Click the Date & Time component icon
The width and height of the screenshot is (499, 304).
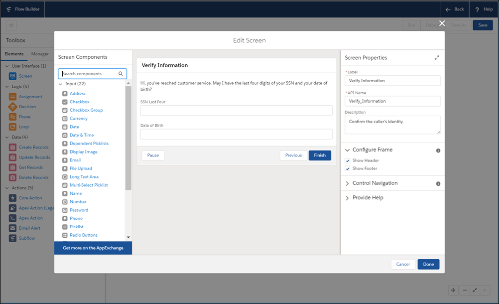click(65, 135)
